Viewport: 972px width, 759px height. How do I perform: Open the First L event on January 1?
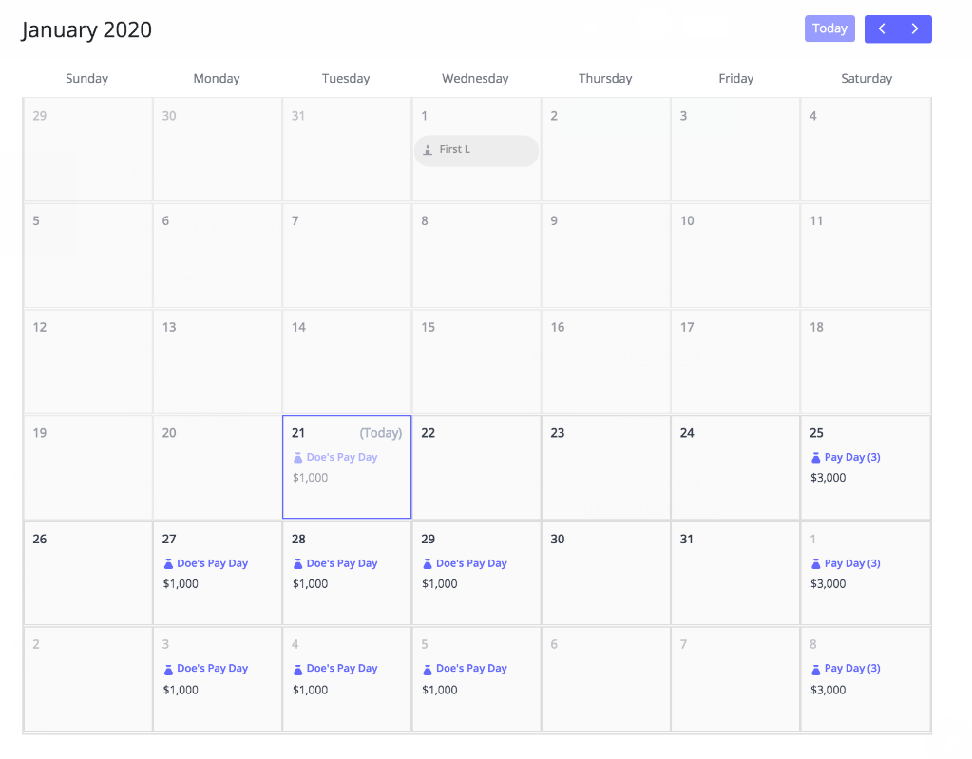tap(476, 150)
